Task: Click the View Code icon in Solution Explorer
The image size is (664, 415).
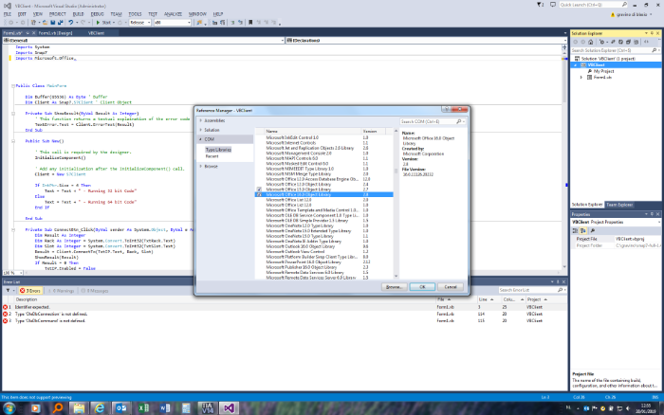Action: coord(646,42)
